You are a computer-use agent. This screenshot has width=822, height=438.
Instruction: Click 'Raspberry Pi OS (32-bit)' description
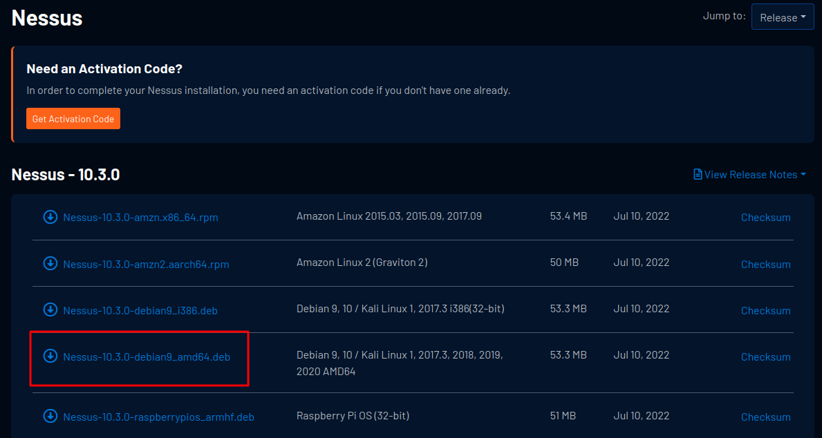click(353, 416)
